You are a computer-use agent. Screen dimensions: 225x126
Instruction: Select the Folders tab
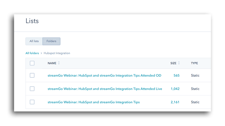point(51,41)
